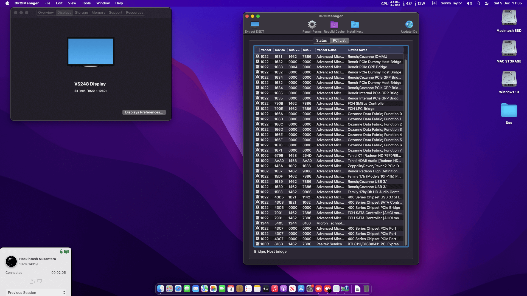Open the Doc folder on desktop

click(x=509, y=110)
